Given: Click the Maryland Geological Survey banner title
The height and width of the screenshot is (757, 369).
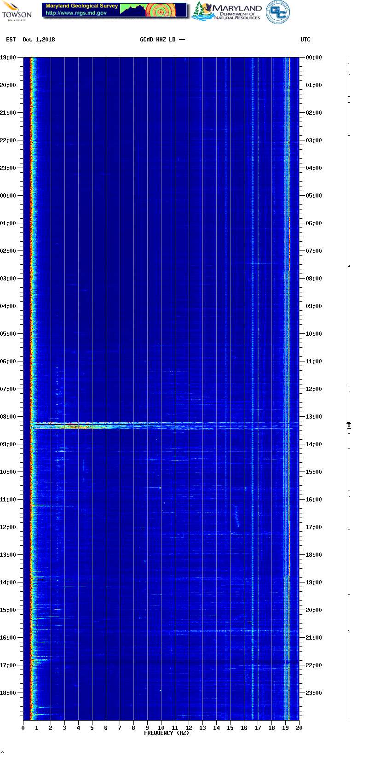Looking at the screenshot, I should click(x=82, y=6).
